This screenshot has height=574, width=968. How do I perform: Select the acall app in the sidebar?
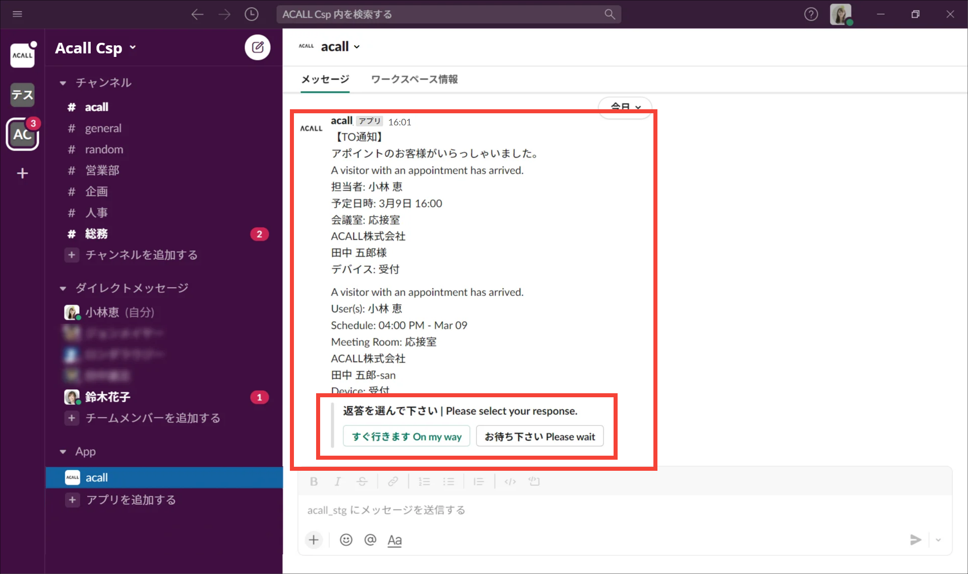[x=164, y=477]
